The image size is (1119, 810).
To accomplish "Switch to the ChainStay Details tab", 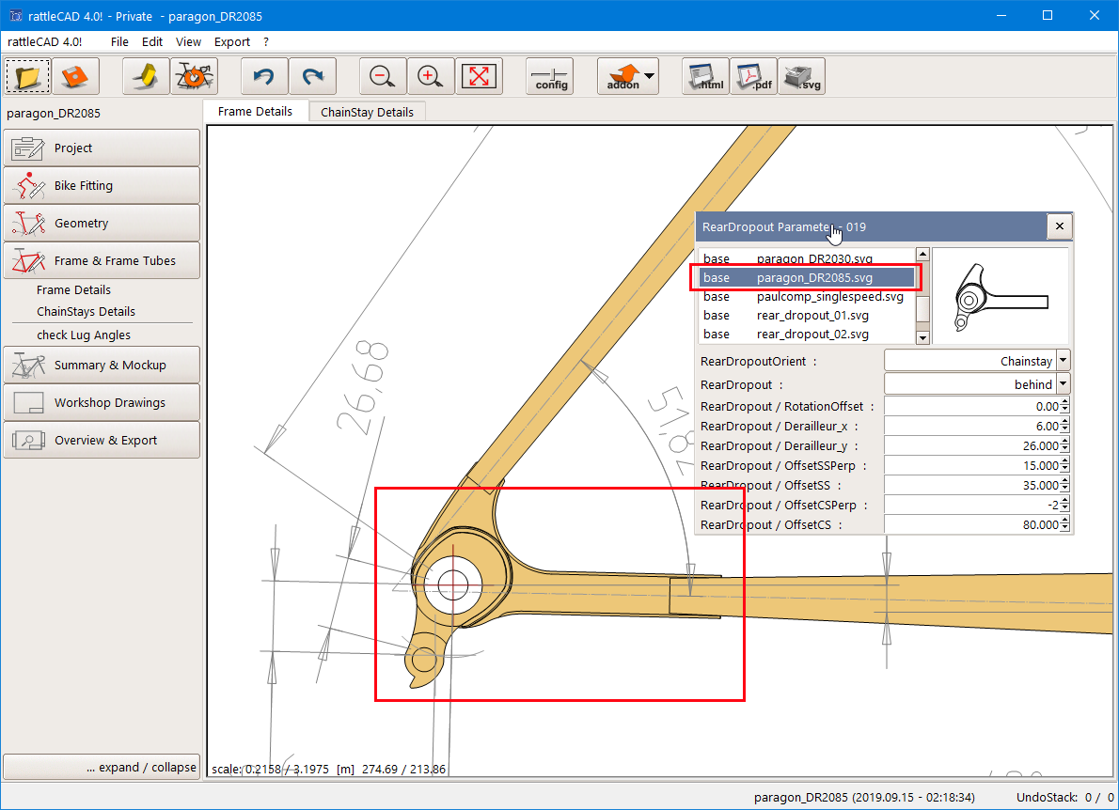I will pos(367,112).
